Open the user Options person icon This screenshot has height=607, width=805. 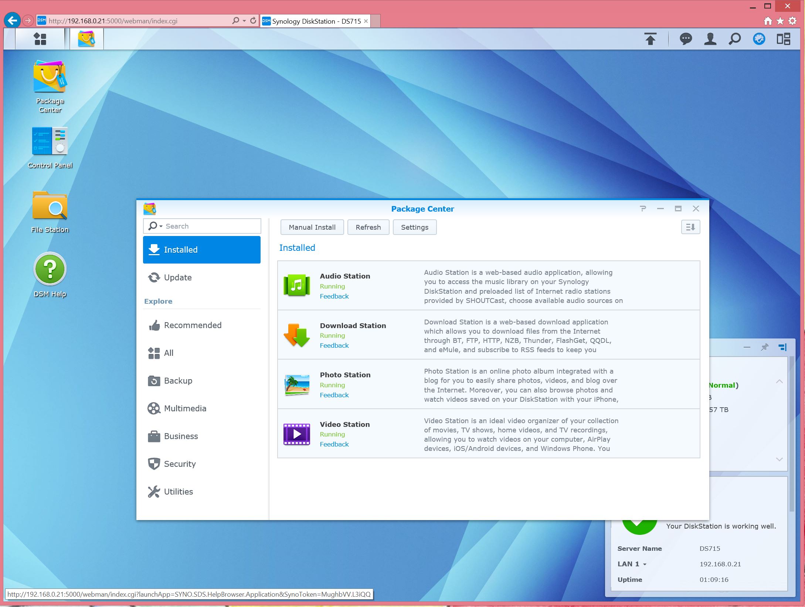pos(710,39)
